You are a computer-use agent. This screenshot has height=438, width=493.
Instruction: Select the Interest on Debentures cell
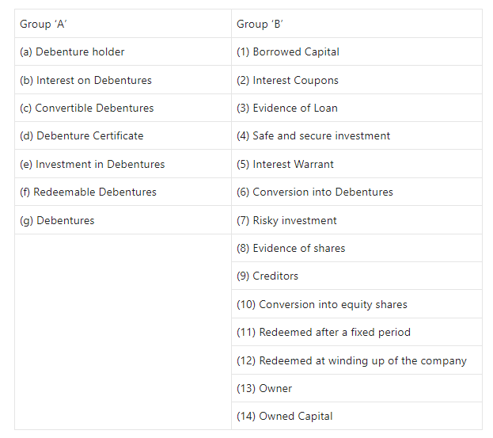pos(123,80)
